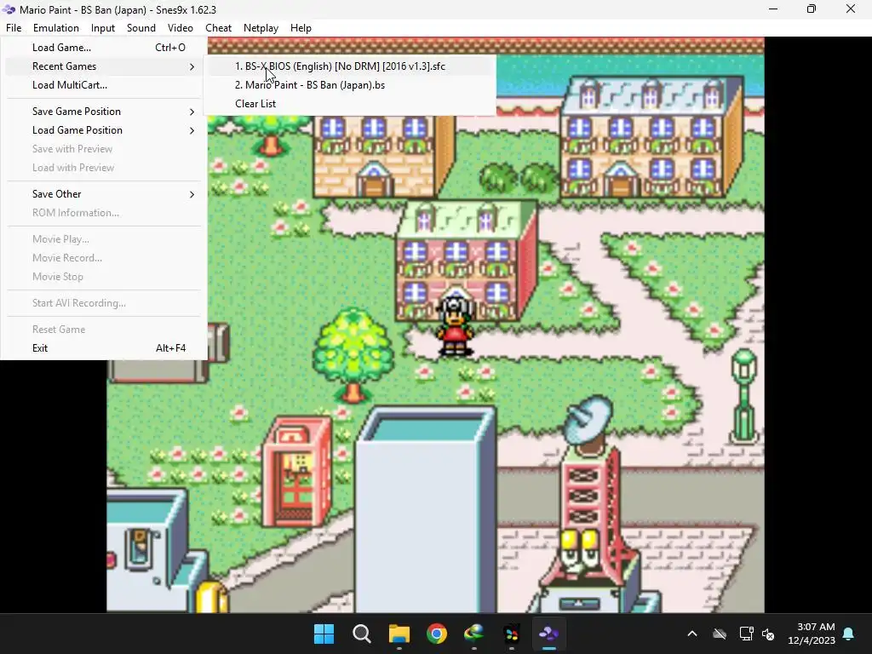Click the Snes9x taskbar icon

[x=549, y=634]
